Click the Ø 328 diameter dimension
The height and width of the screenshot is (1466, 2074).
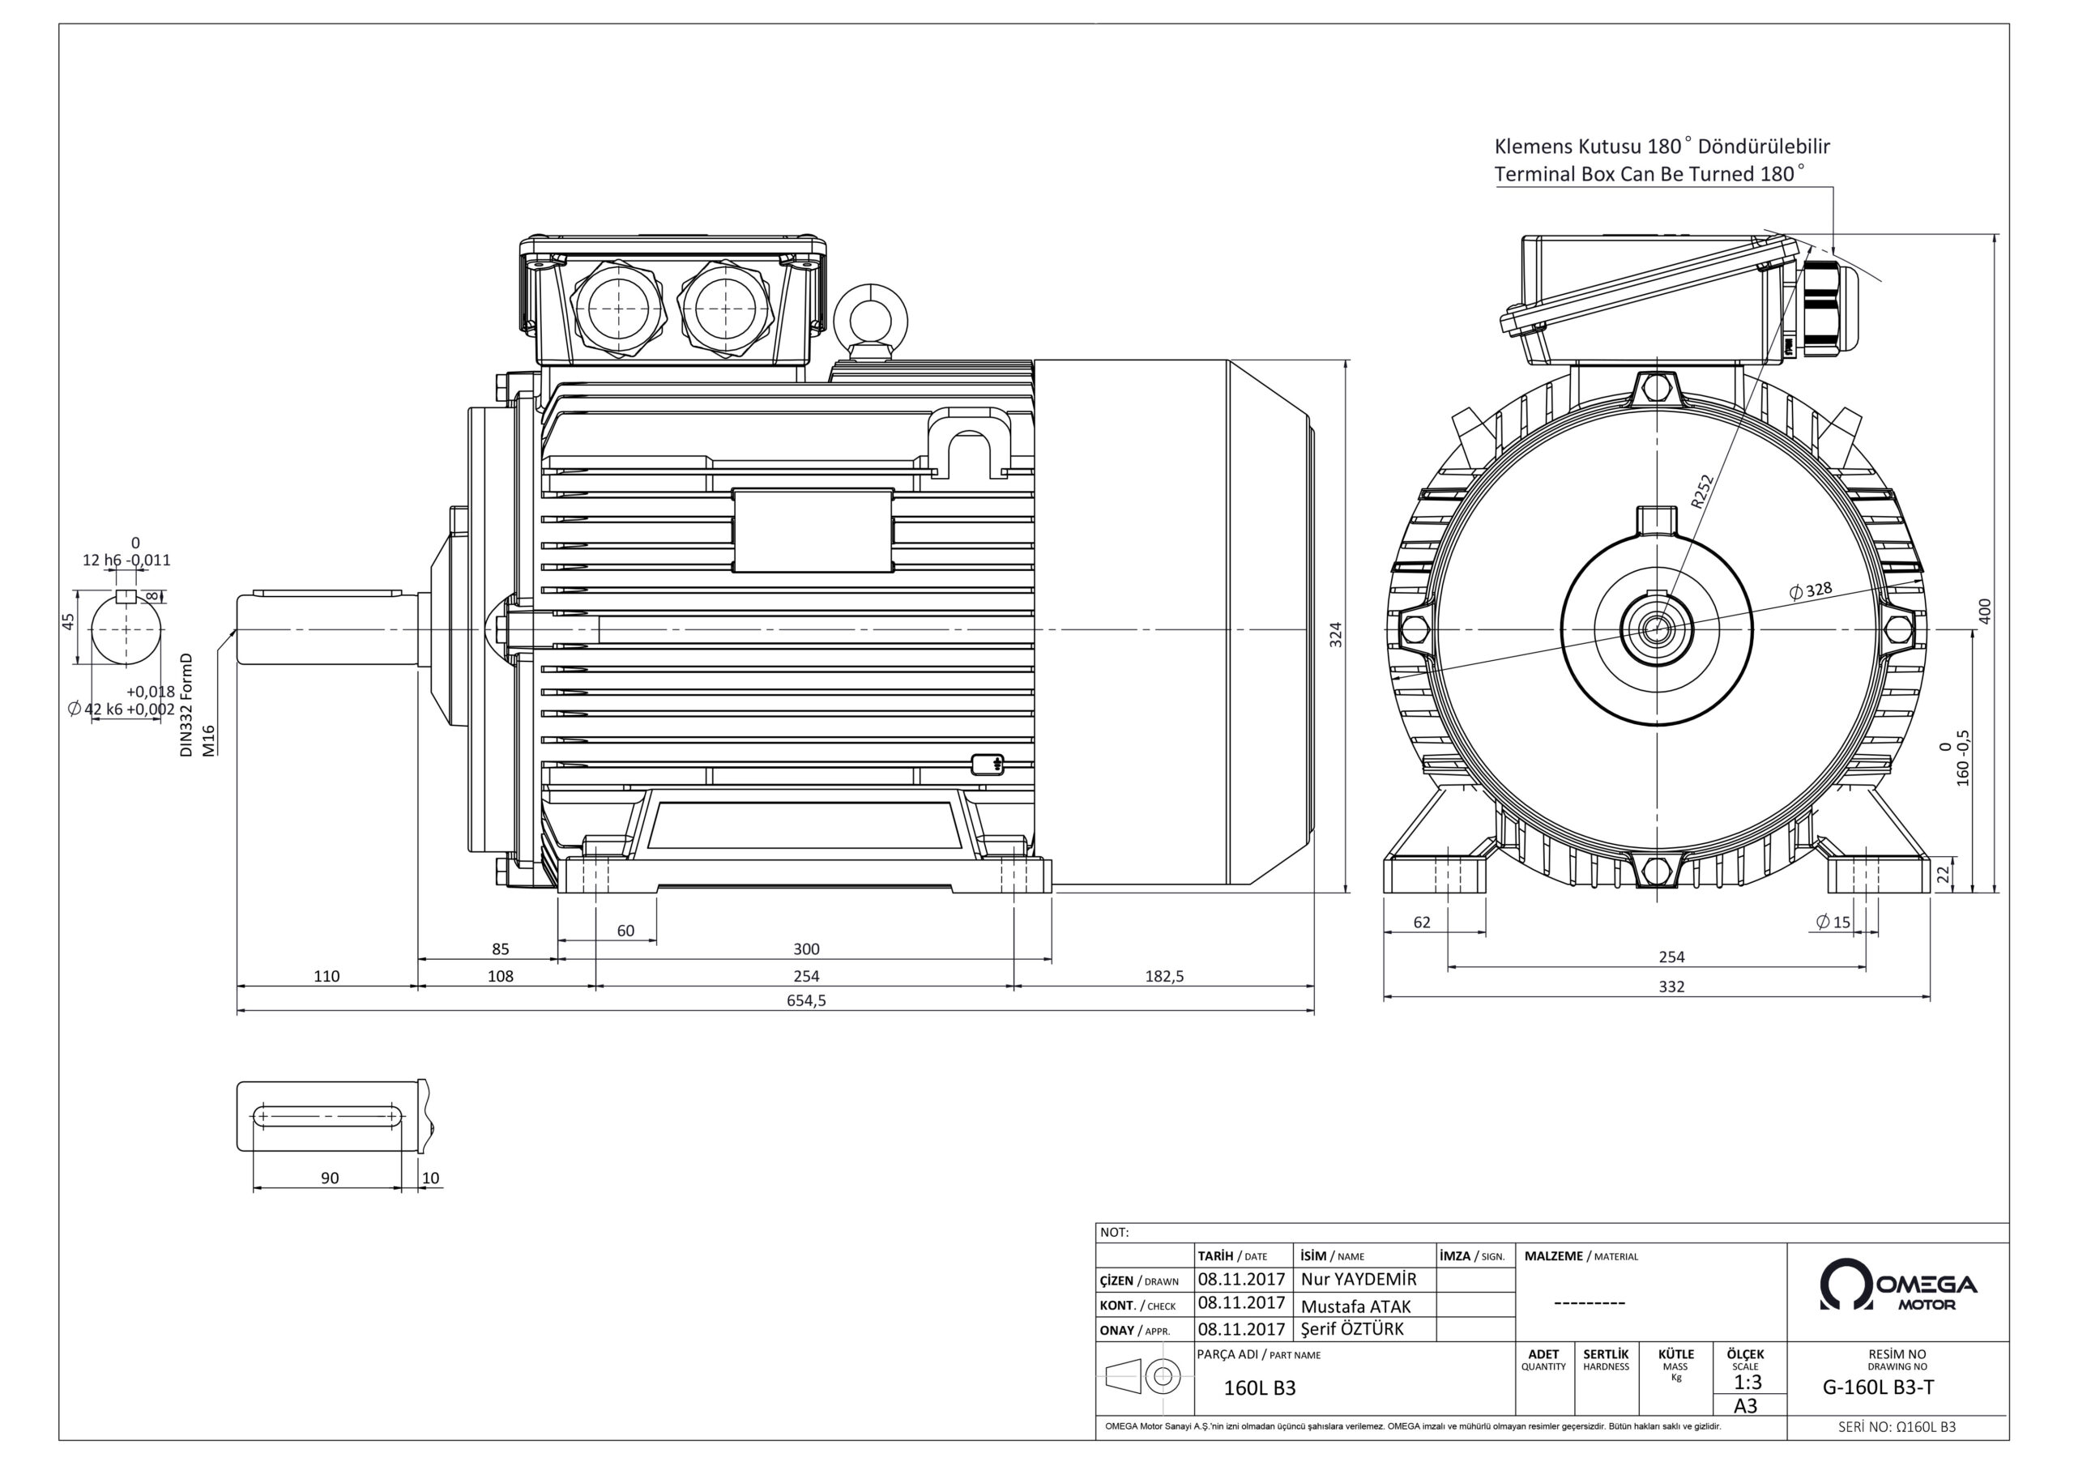click(x=1810, y=590)
